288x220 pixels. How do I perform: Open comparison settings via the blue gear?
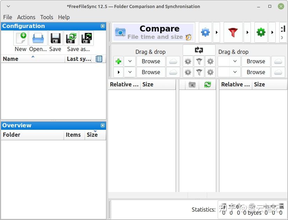coord(205,33)
